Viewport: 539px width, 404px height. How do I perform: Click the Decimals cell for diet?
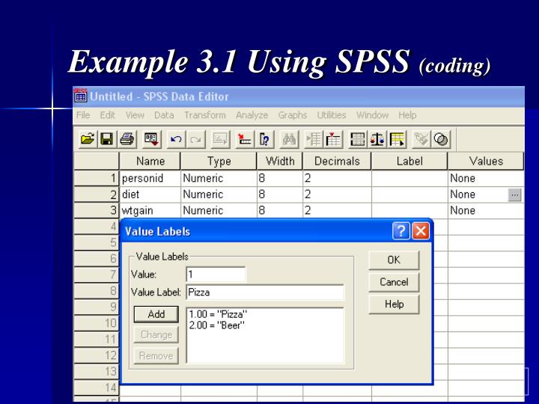click(x=337, y=195)
